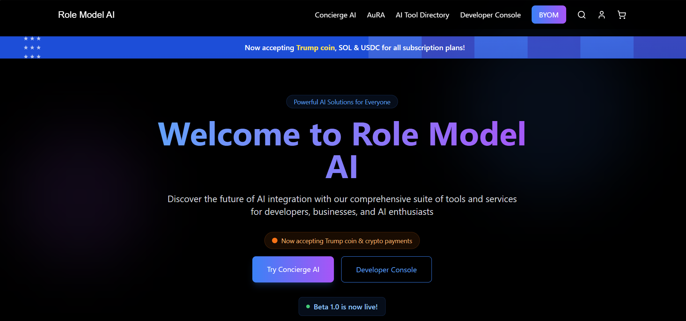Open the user account icon
The image size is (686, 321).
pos(602,15)
